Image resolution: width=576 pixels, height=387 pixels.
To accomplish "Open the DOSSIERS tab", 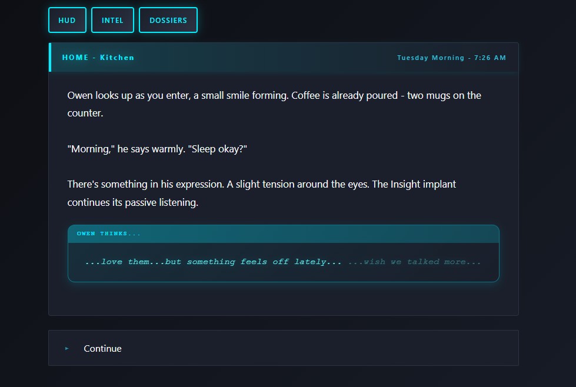I will (168, 20).
